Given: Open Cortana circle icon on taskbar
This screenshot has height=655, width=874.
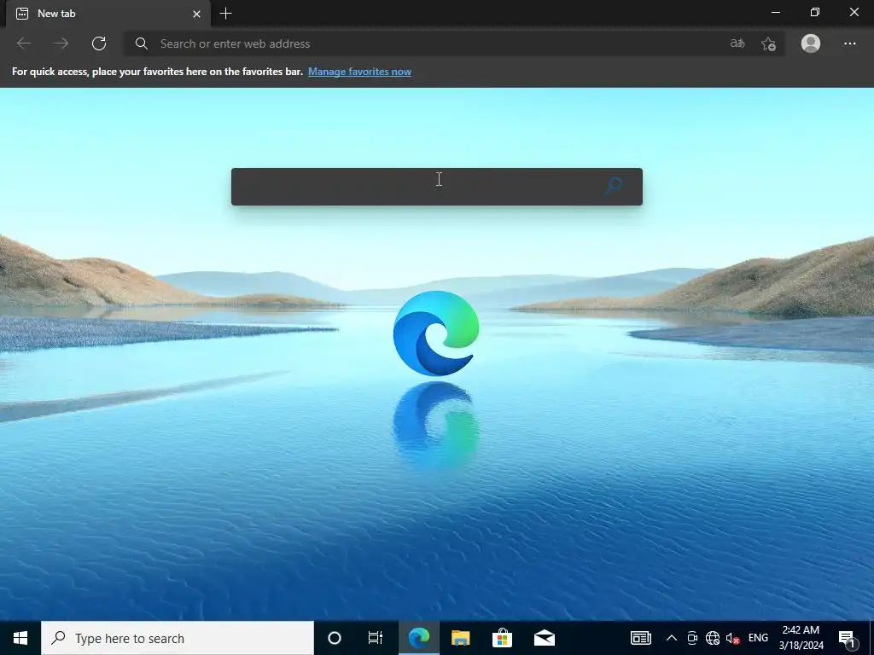Looking at the screenshot, I should pyautogui.click(x=335, y=638).
